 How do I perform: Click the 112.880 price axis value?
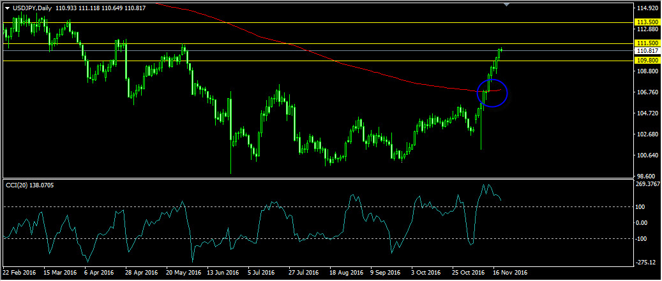(649, 29)
